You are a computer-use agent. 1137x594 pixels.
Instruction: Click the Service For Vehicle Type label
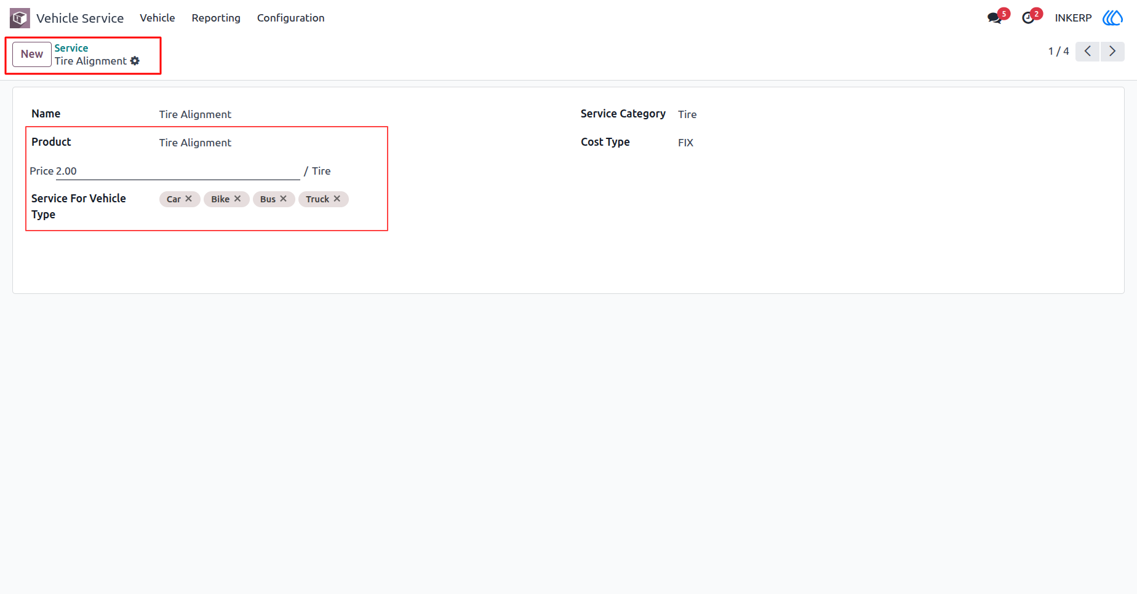(79, 207)
